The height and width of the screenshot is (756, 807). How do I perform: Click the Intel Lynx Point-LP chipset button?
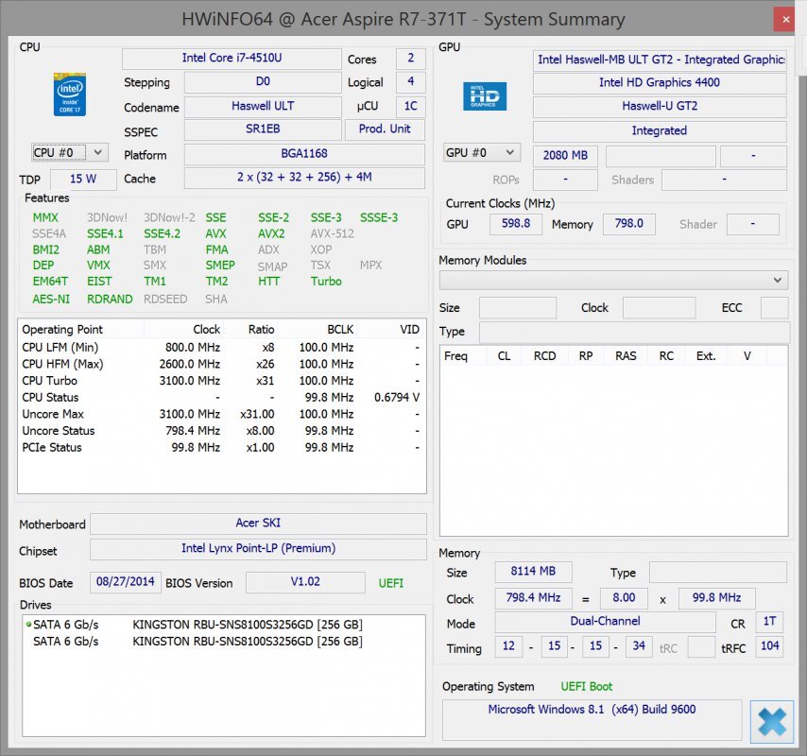(x=258, y=548)
